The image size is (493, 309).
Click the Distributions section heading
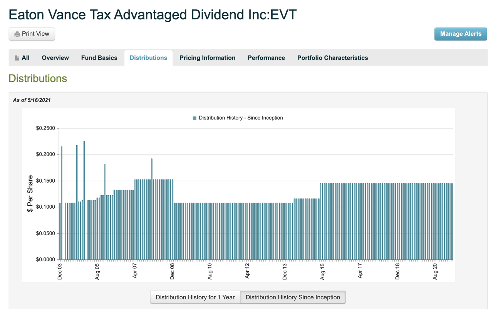click(x=38, y=78)
